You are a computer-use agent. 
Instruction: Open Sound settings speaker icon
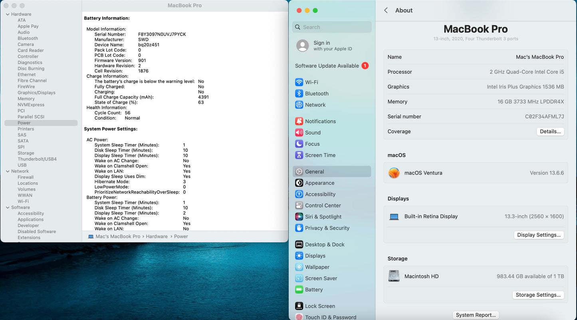299,133
